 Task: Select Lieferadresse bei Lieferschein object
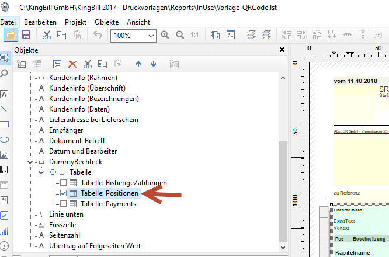(x=94, y=120)
